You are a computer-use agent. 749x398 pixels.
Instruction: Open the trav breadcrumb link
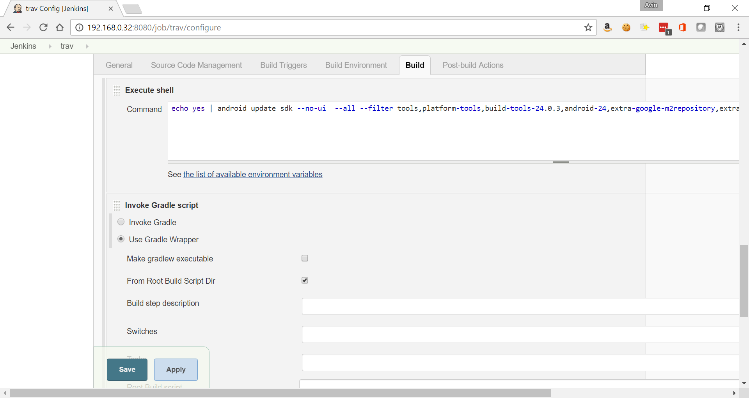pyautogui.click(x=67, y=46)
